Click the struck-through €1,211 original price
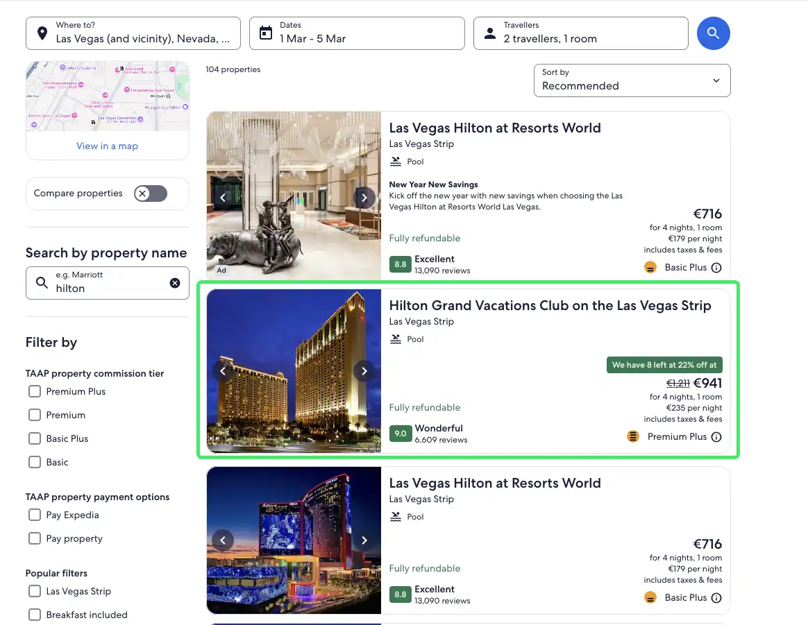 coord(677,383)
